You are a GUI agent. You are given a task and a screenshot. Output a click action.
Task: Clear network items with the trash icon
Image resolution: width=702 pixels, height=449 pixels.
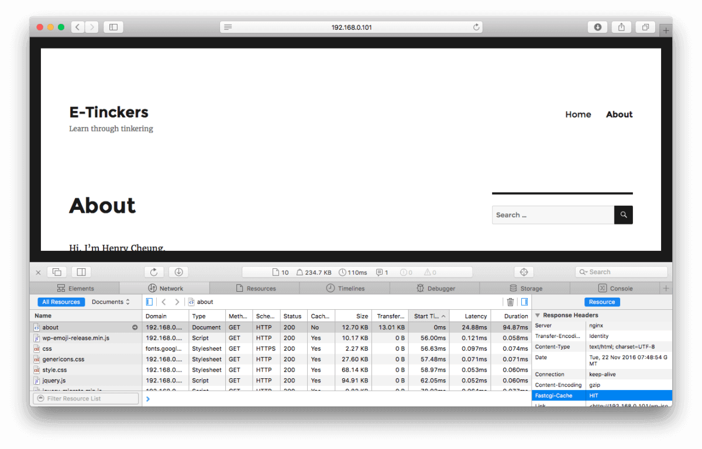(510, 302)
